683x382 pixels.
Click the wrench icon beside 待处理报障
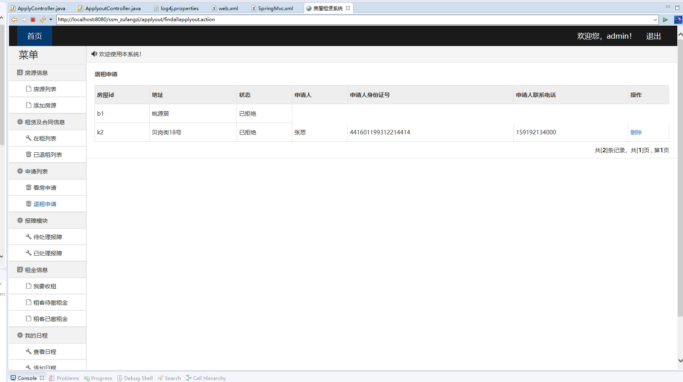click(x=28, y=236)
